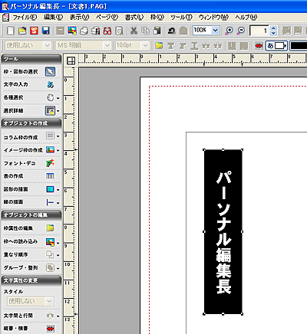Image resolution: width=307 pixels, height=334 pixels.
Task: Expand the 図形の描画 shape options arrow
Action: 58,190
